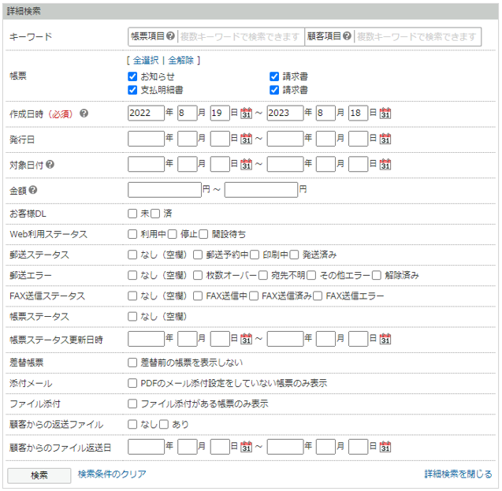Open calendar for 帳票ステータス更新日時 end date
502x491 pixels.
point(385,339)
